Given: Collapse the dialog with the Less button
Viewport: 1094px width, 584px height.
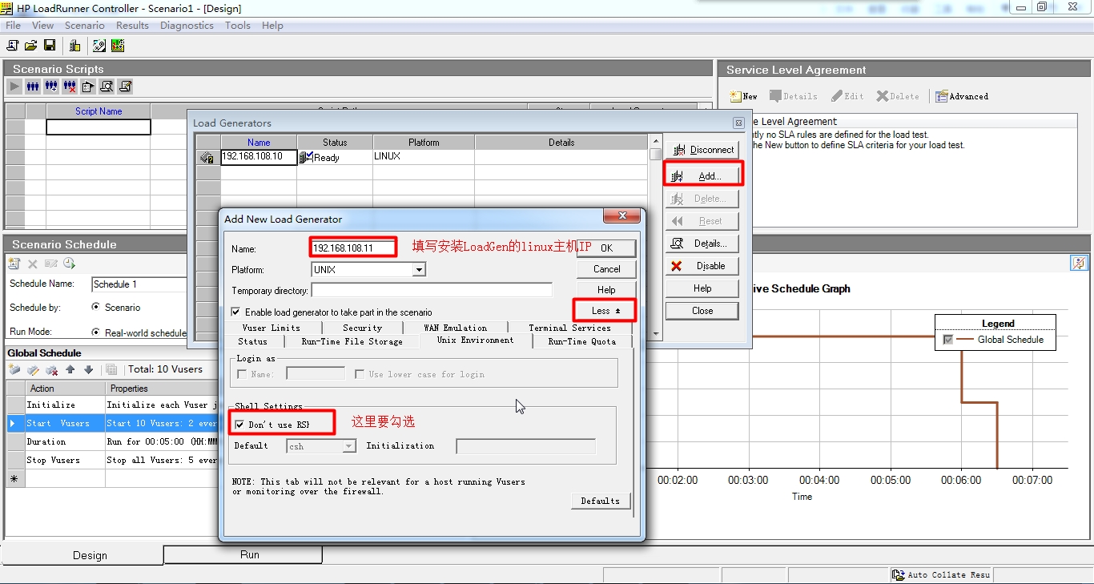Looking at the screenshot, I should pyautogui.click(x=605, y=311).
